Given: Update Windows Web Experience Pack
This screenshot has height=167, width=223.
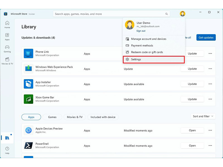Looking at the screenshot, I should [x=192, y=69].
